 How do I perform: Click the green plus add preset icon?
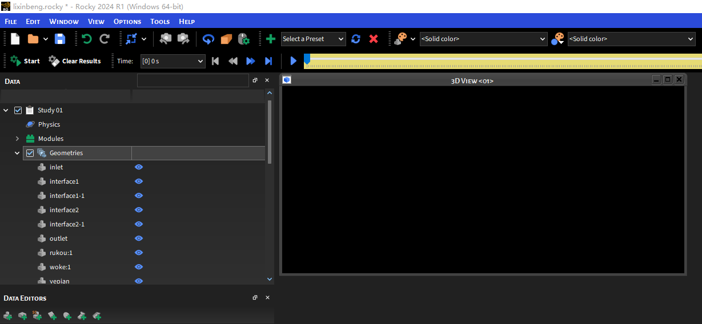(271, 39)
